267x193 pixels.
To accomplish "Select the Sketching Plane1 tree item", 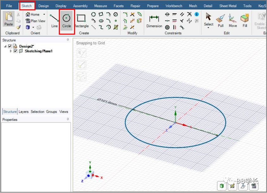I will (39, 51).
